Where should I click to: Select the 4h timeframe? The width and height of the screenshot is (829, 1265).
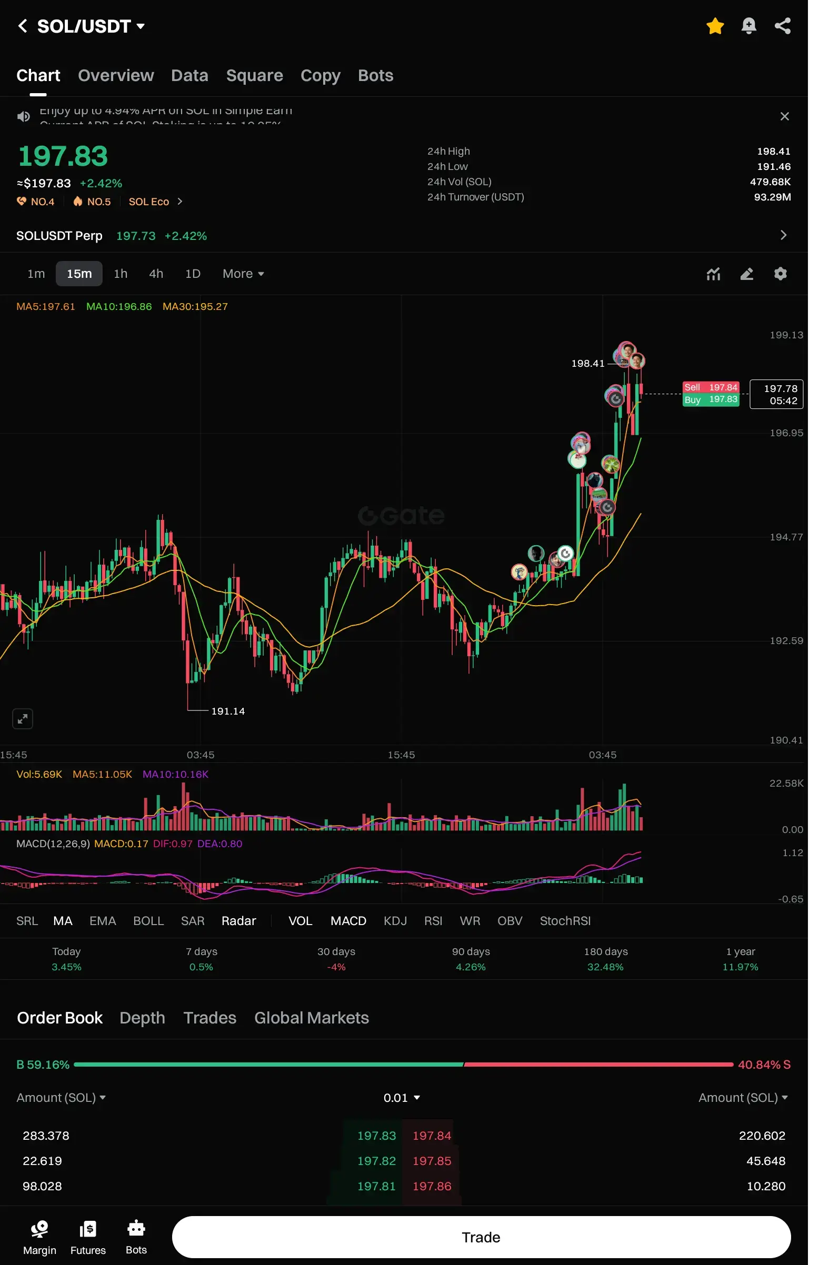click(156, 274)
